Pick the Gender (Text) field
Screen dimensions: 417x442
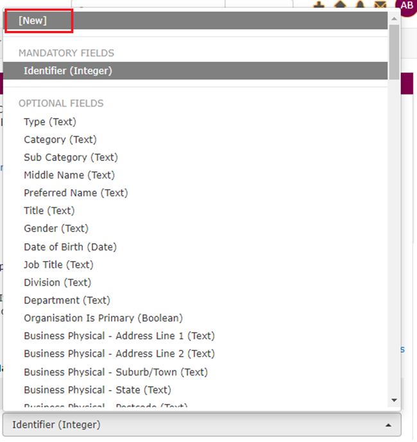[56, 228]
